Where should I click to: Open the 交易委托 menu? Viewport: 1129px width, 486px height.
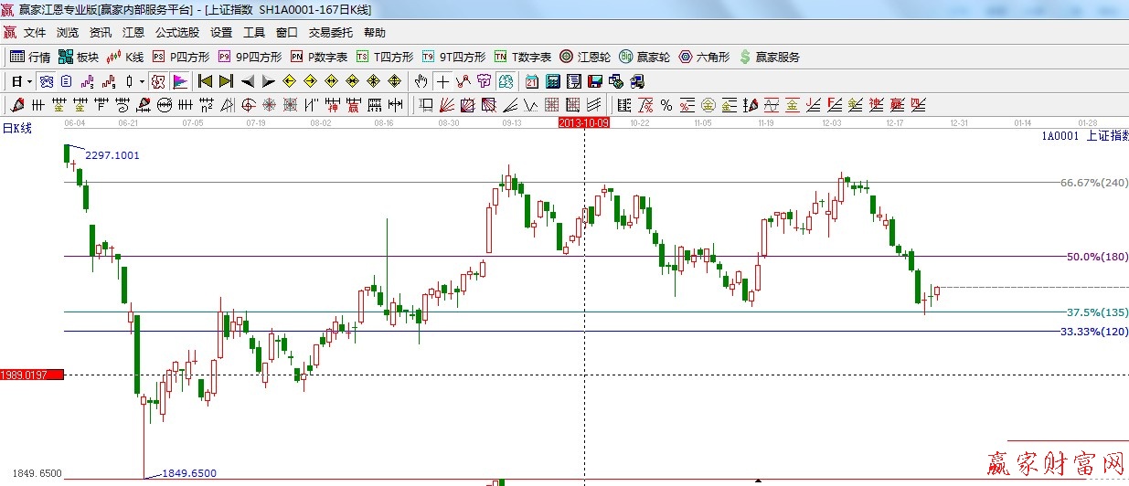coord(330,32)
